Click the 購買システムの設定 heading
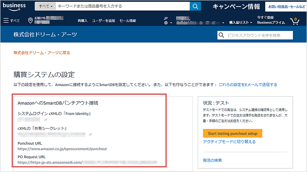307x172 pixels. point(44,75)
